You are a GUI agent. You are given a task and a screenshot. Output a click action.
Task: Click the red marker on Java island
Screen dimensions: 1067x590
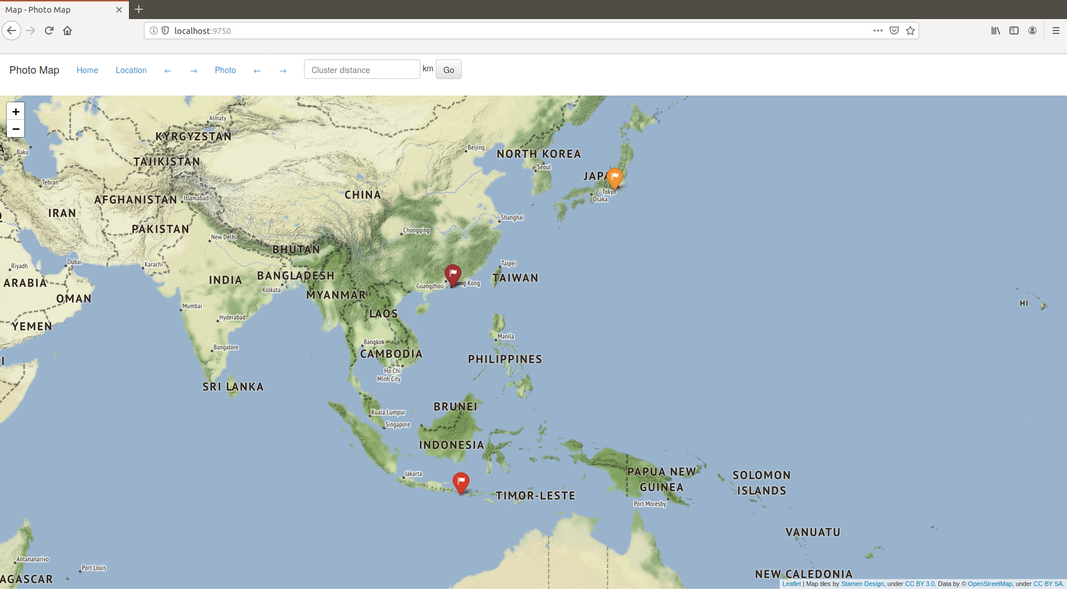point(461,482)
